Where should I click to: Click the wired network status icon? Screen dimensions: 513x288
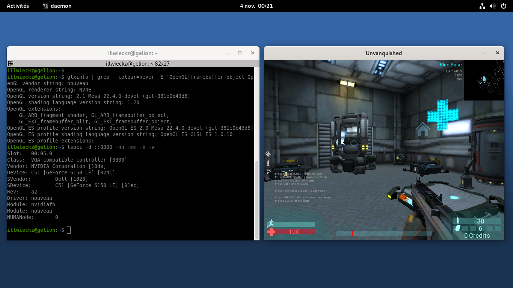[x=483, y=6]
